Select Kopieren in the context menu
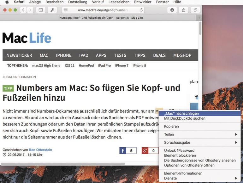 tap(199, 126)
